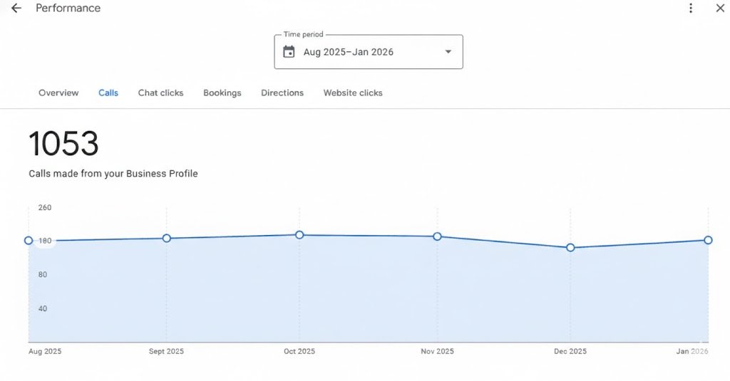Close the Performance panel with X
730x381 pixels.
click(720, 9)
